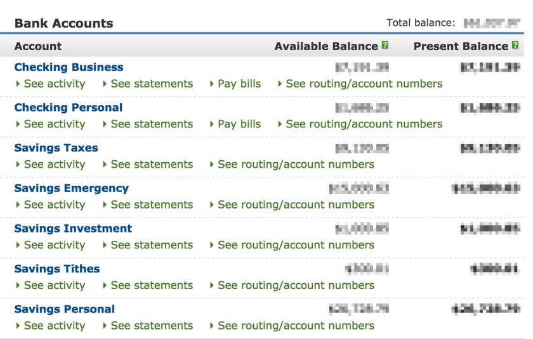Show routing/account numbers for Checking Business
The image size is (533, 339).
[x=364, y=84]
